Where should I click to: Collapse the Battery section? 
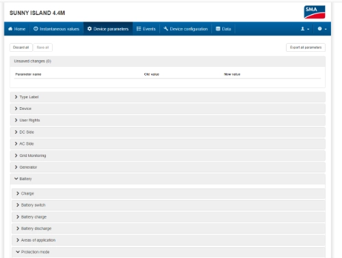point(168,179)
